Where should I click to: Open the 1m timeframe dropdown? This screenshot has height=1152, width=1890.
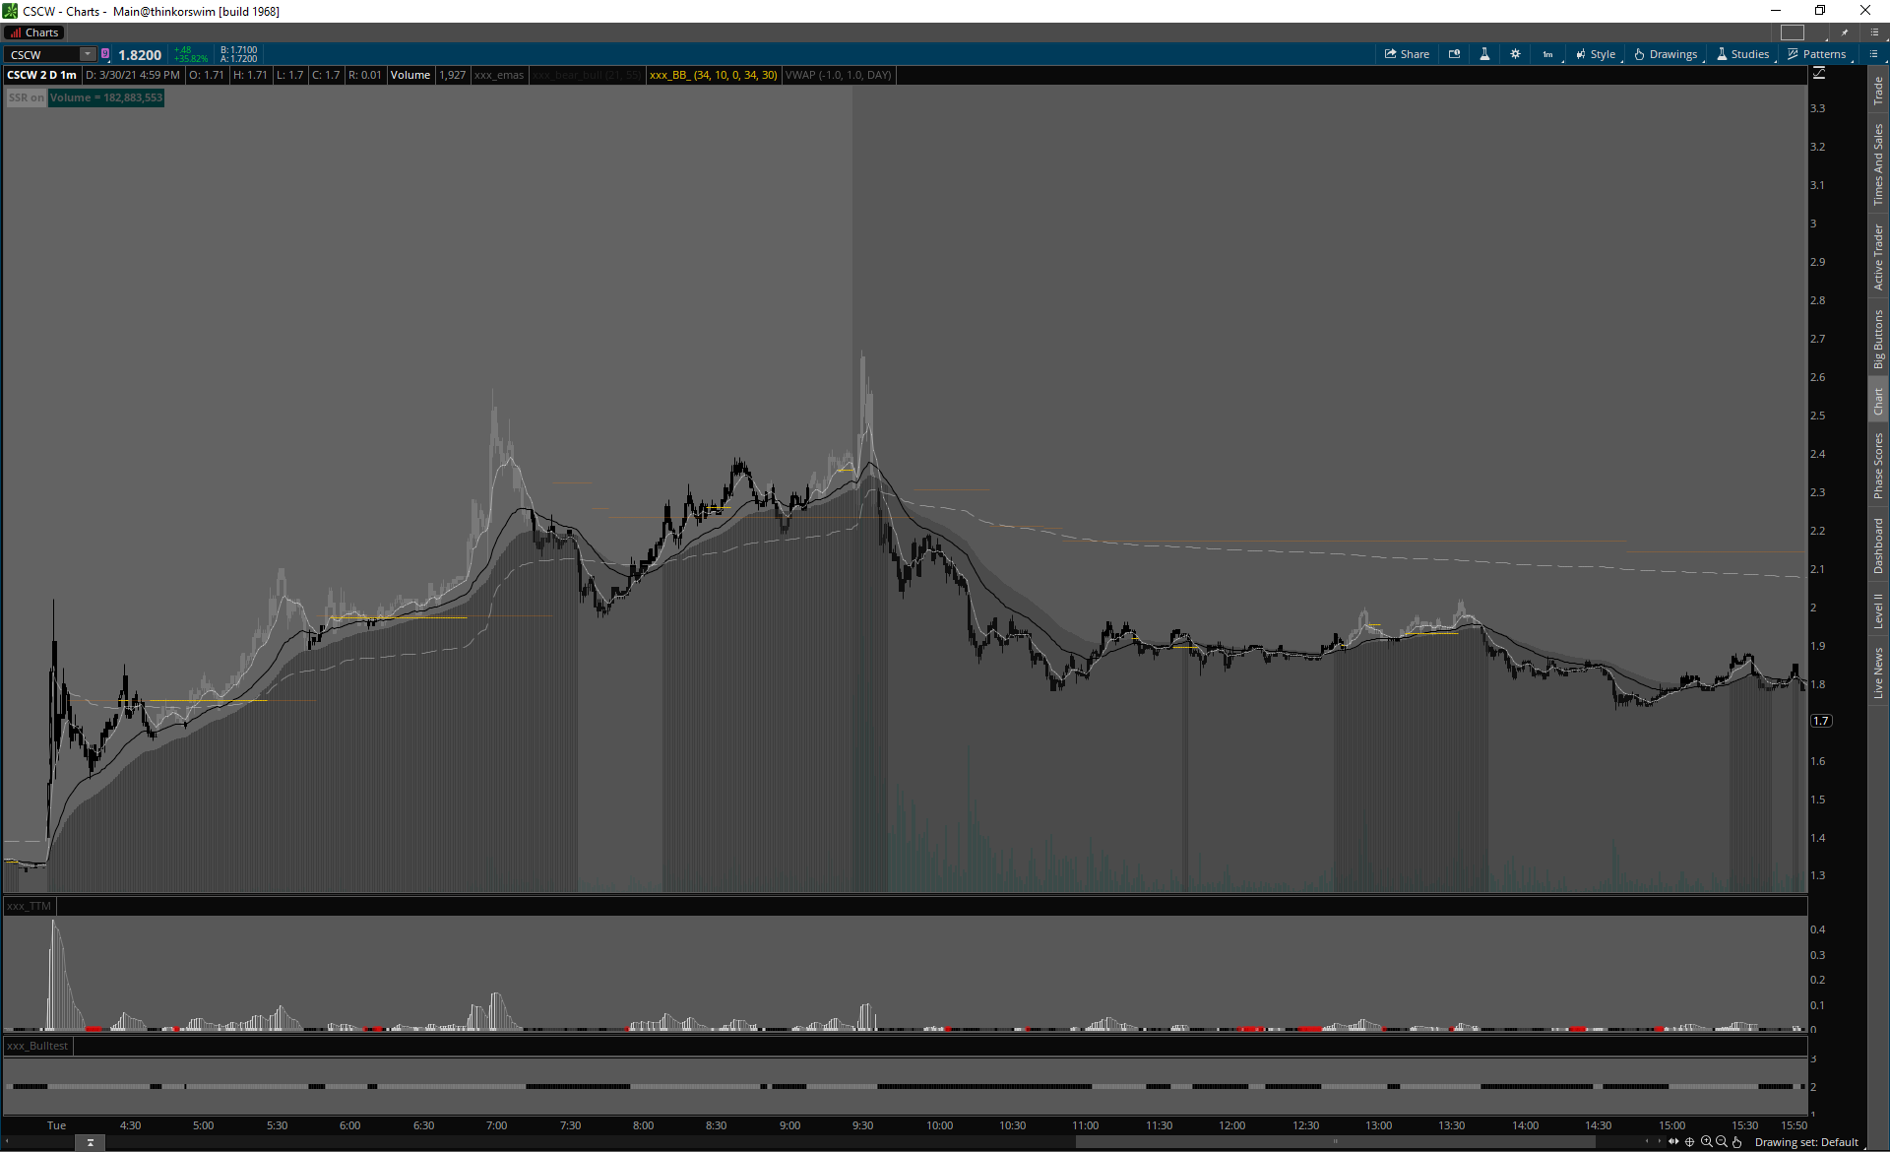click(1548, 54)
